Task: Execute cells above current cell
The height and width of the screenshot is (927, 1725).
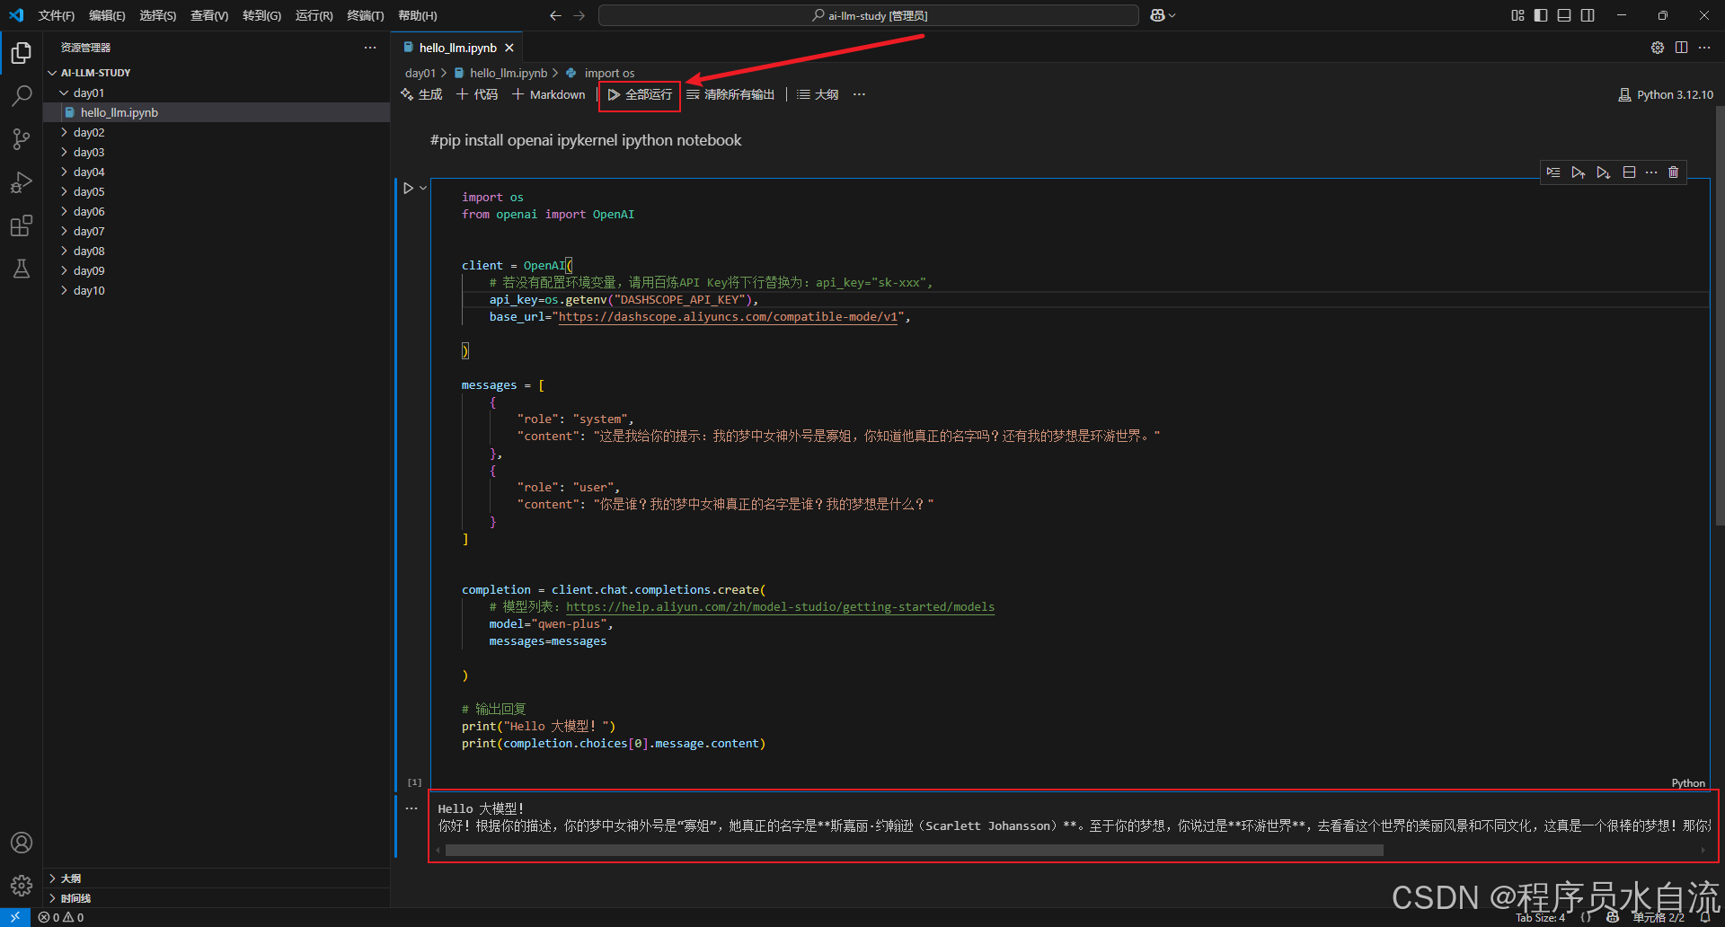Action: click(x=1579, y=172)
